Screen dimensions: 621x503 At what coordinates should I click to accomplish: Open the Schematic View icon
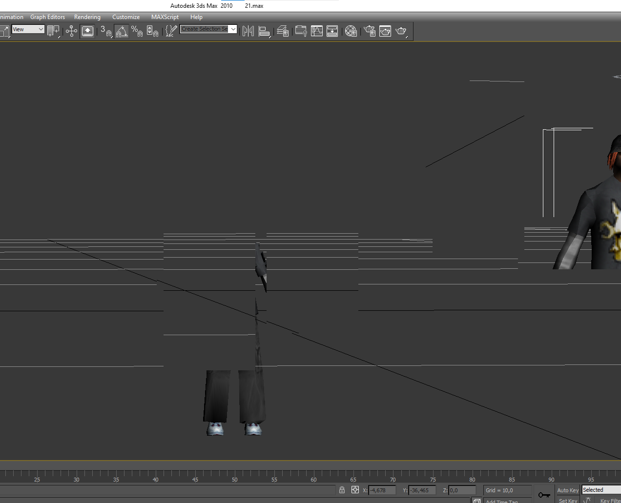point(332,31)
